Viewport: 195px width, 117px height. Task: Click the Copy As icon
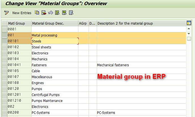tap(37, 13)
